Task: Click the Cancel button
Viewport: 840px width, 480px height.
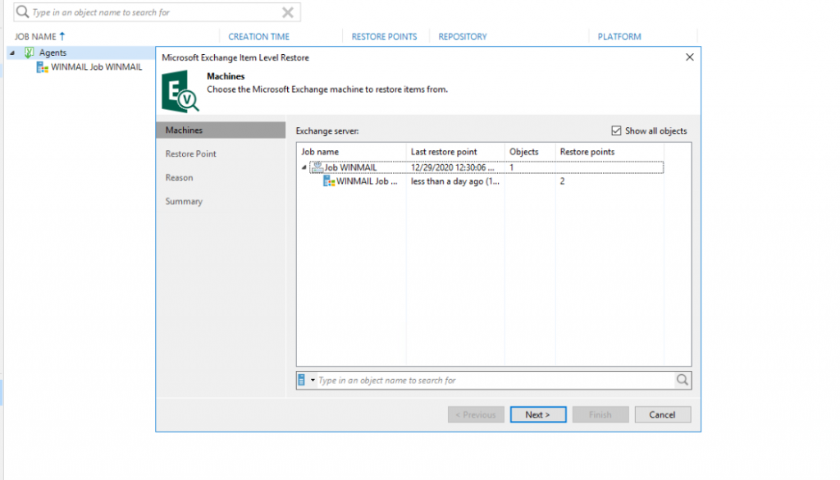Action: click(x=662, y=414)
